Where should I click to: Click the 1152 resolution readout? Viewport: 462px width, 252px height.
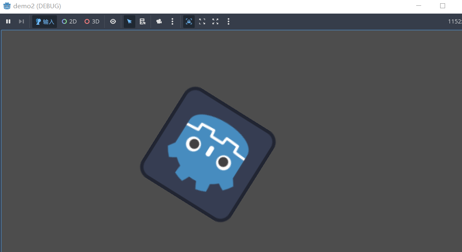pos(455,21)
